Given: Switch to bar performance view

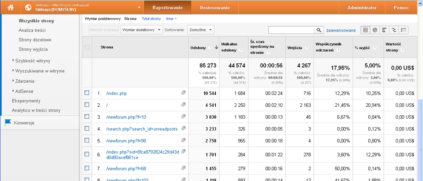Looking at the screenshot, I should click(384, 30).
